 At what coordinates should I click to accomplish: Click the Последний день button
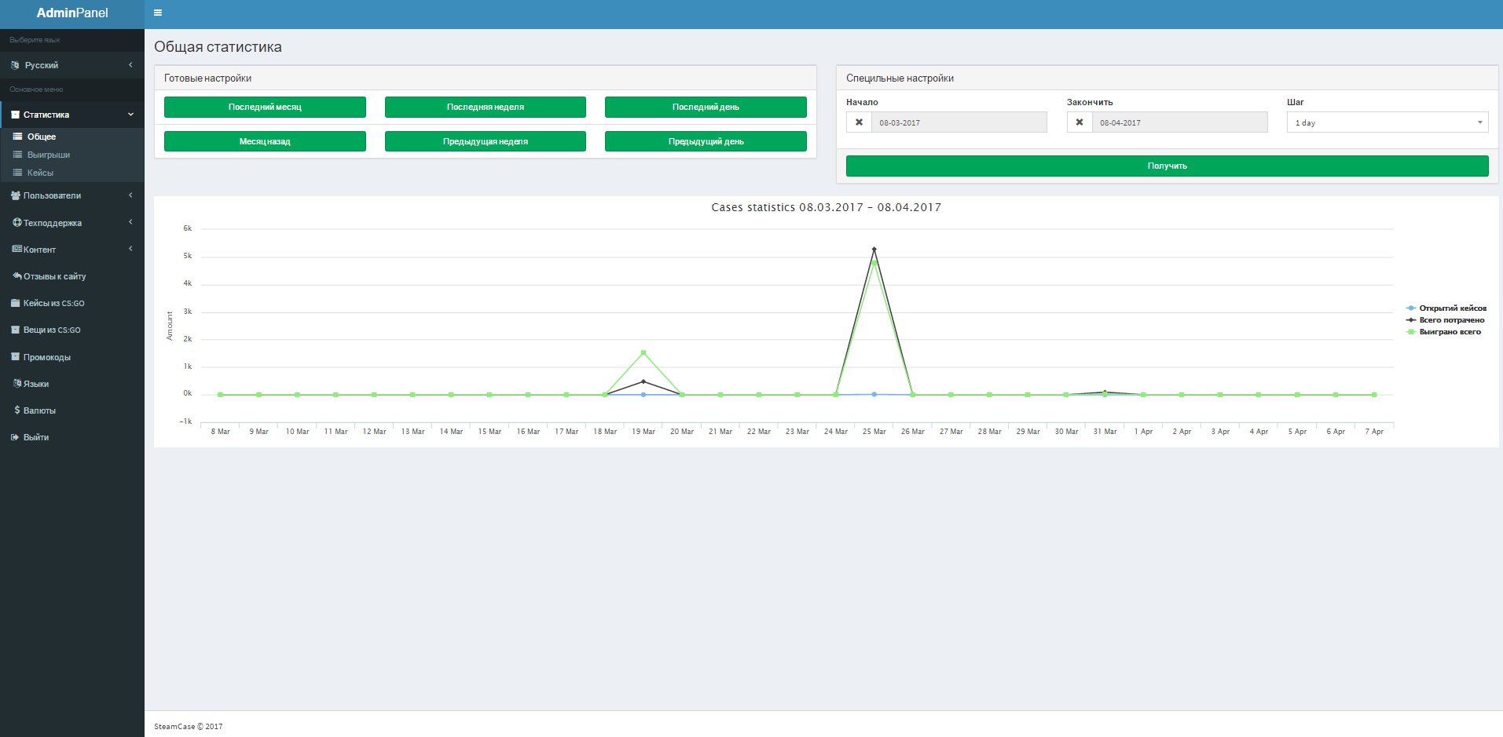pyautogui.click(x=706, y=107)
